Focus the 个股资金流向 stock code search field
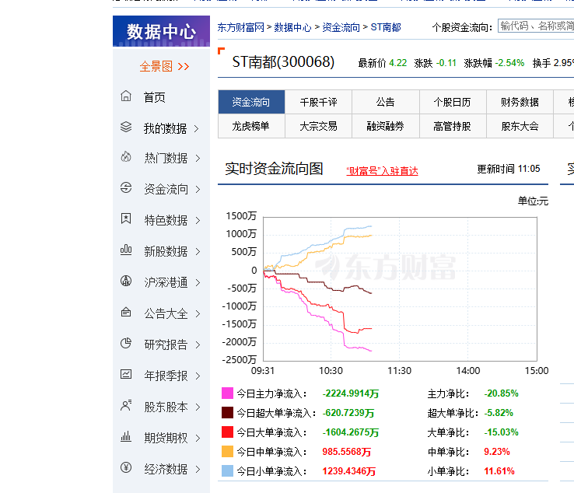Image resolution: width=574 pixels, height=493 pixels. click(536, 26)
